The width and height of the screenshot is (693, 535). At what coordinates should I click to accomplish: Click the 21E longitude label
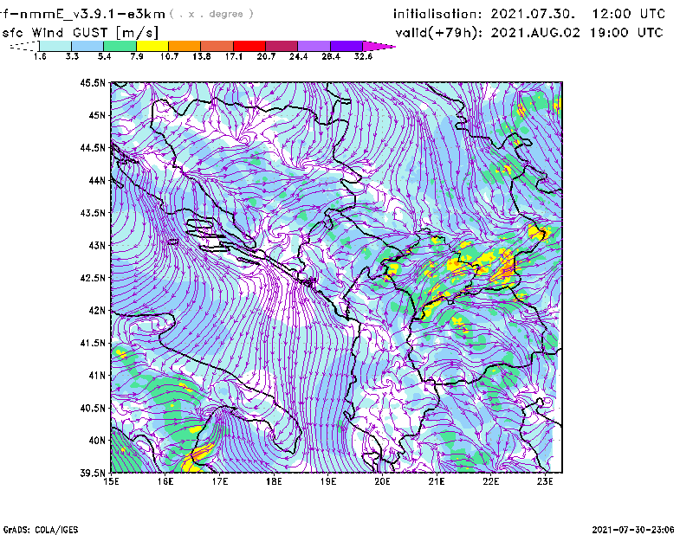[437, 481]
